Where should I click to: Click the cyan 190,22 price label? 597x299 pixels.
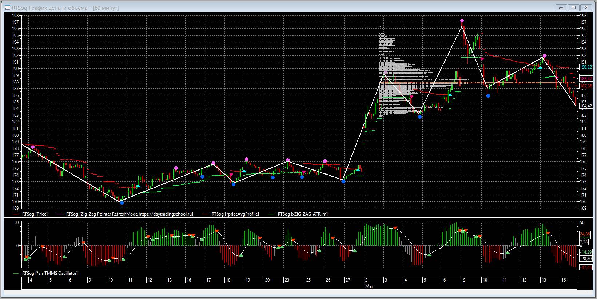click(x=586, y=67)
